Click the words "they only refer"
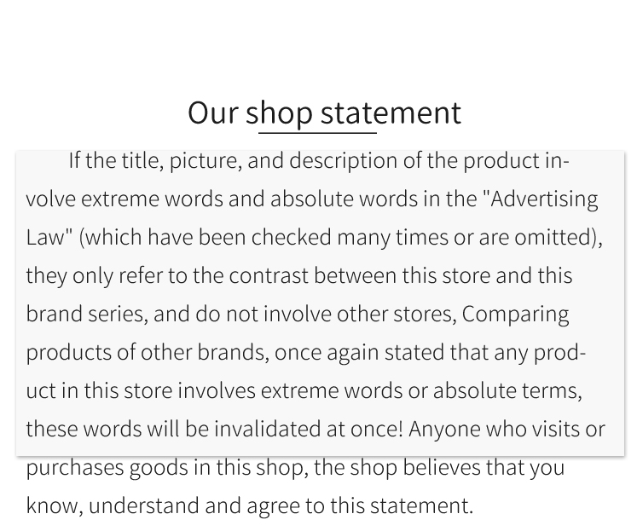Viewport: 637px width, 531px height. [x=95, y=276]
